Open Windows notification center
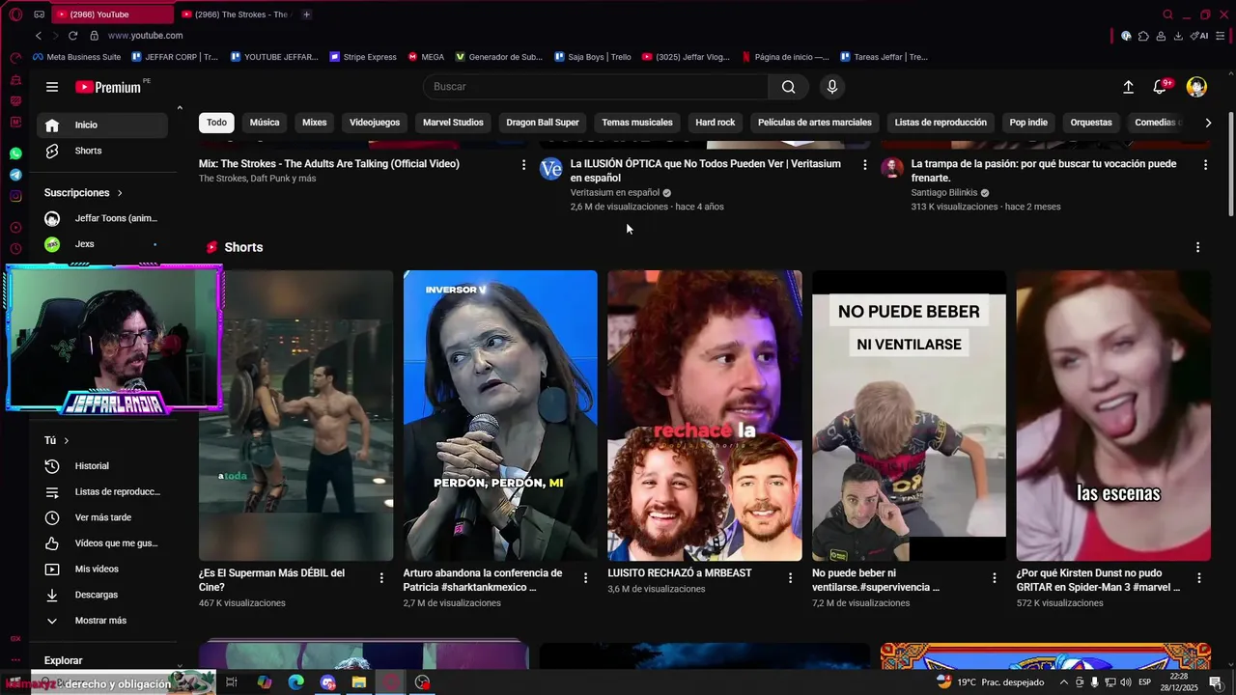This screenshot has width=1236, height=695. pos(1216,682)
